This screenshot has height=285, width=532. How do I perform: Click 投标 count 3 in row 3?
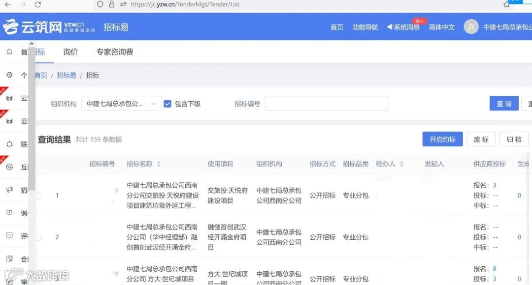[495, 279]
